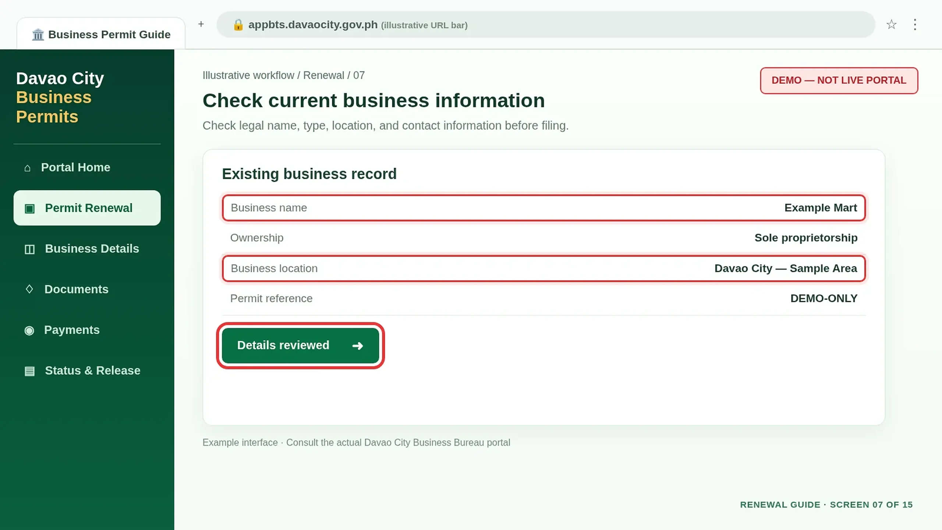Click the Example interface footer note
The width and height of the screenshot is (942, 530).
point(356,443)
